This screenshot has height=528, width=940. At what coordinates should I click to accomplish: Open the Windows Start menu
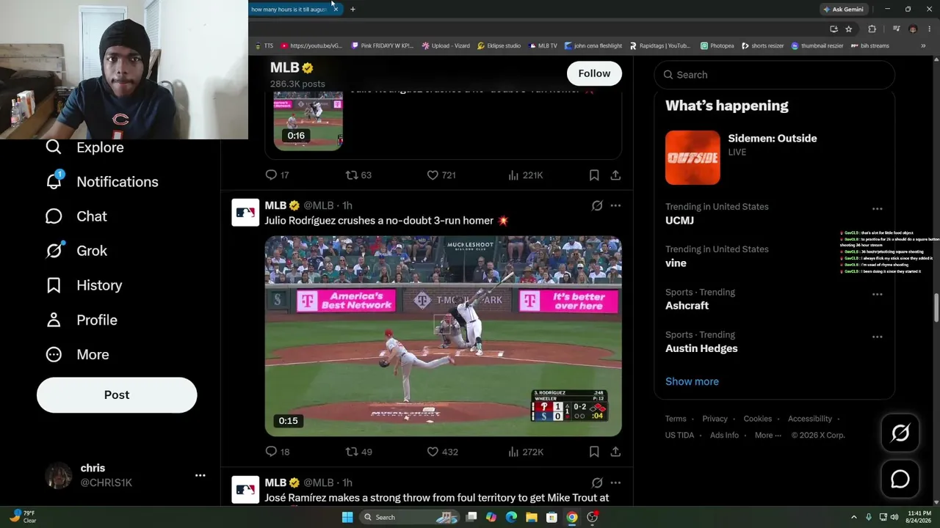click(x=347, y=517)
